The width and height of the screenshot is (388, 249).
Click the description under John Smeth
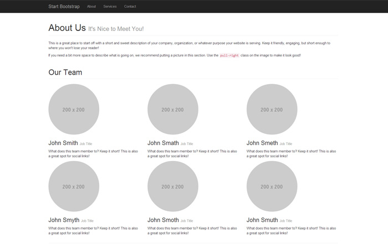coord(291,154)
